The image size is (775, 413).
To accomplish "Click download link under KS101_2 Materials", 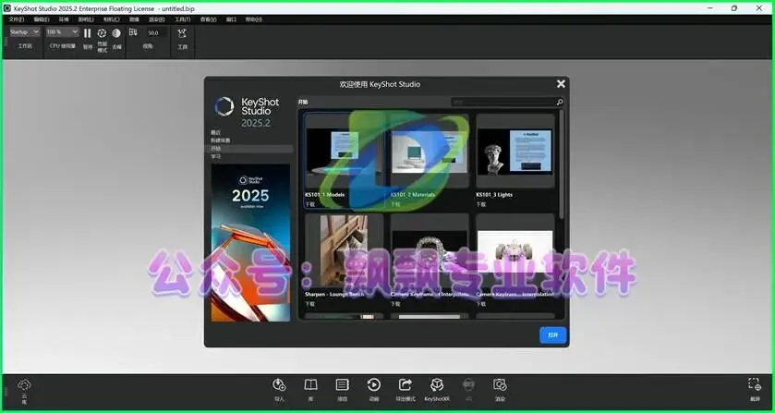I will pos(395,204).
